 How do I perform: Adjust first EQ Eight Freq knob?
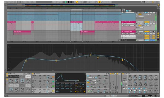[130, 78]
